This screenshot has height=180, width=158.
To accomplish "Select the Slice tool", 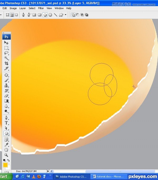I will pos(6,69).
